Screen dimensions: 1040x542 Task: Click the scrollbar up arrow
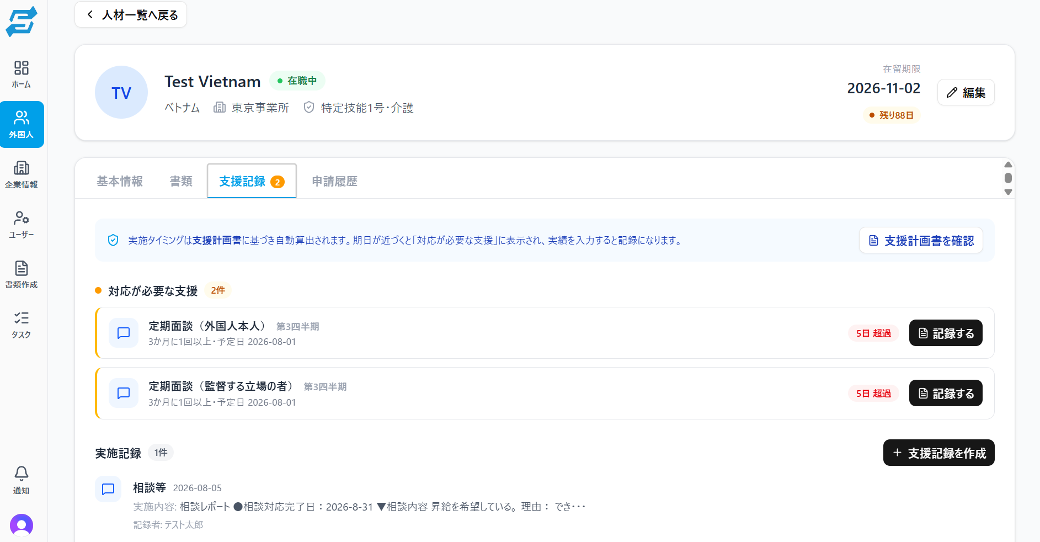coord(1008,164)
